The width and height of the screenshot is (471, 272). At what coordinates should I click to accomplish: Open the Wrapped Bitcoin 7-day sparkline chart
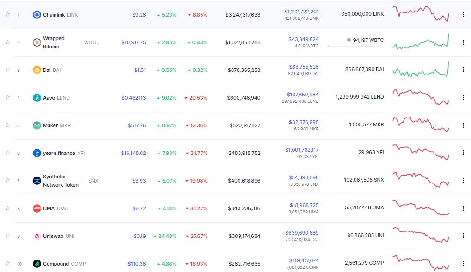(421, 41)
